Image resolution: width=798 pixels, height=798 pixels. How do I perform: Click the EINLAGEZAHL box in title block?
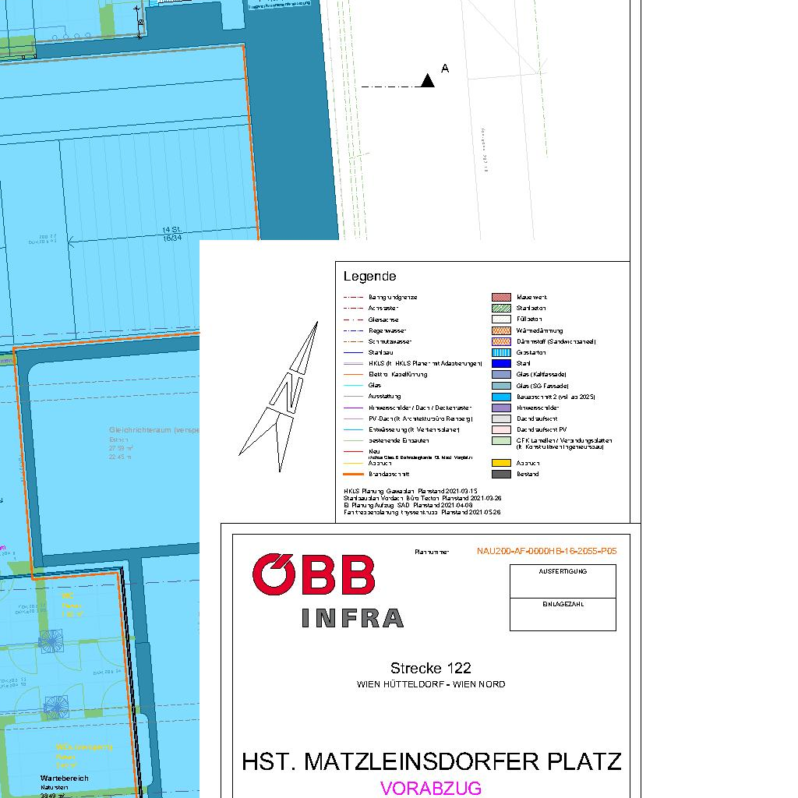pyautogui.click(x=563, y=614)
